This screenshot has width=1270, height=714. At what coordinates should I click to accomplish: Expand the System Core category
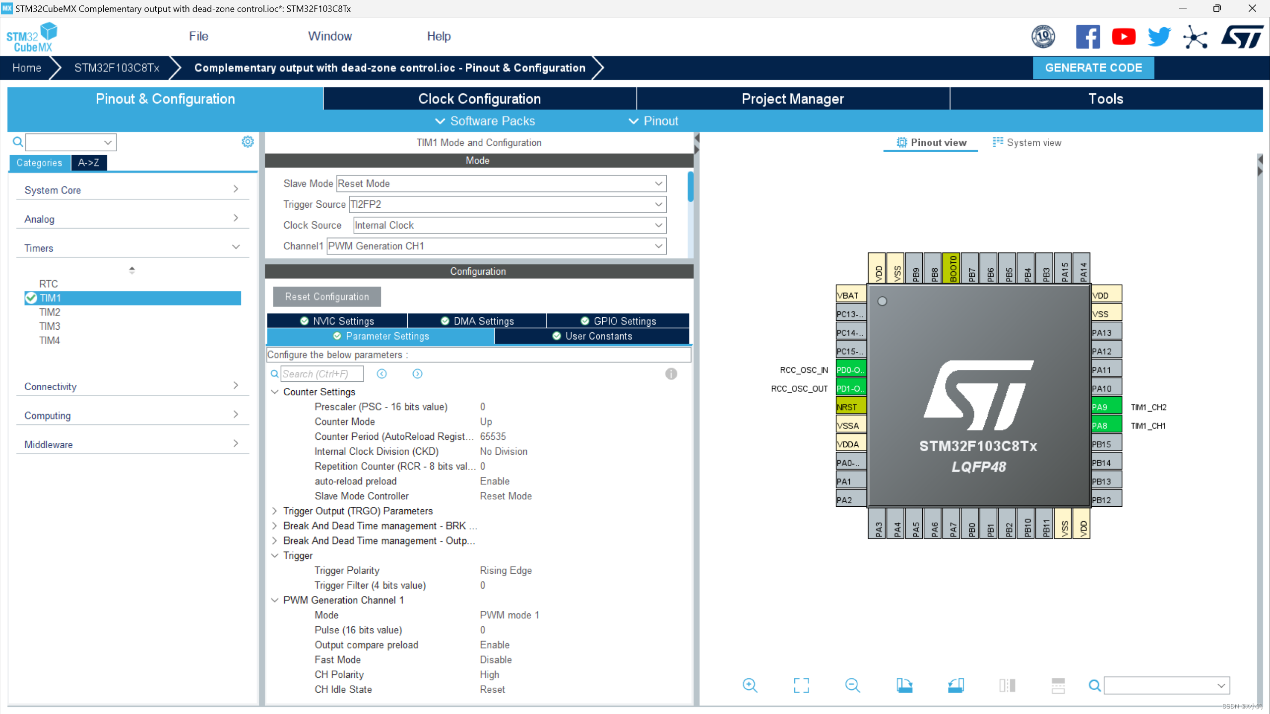(132, 190)
